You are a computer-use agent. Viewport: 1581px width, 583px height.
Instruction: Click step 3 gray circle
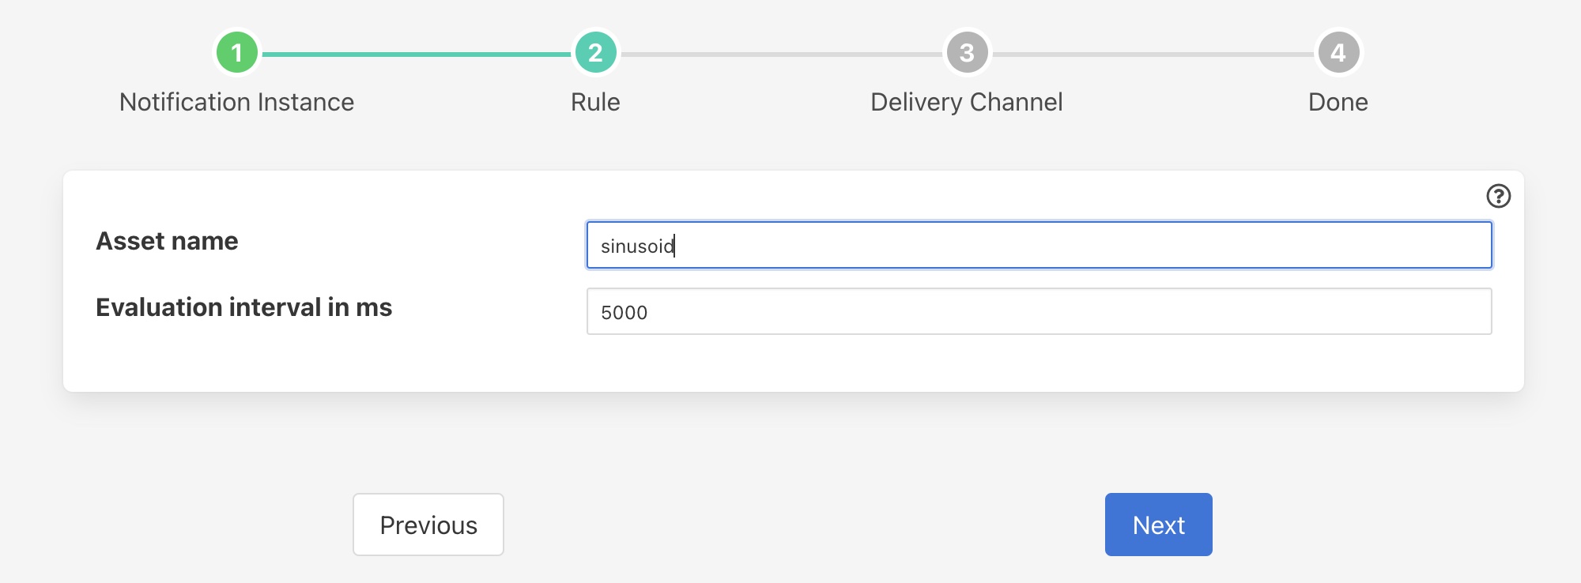tap(966, 53)
